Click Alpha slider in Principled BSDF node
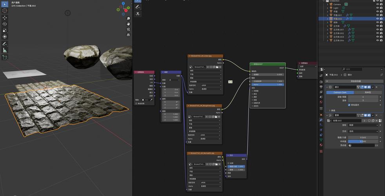Viewport: 385px width, 196px height. click(x=268, y=85)
